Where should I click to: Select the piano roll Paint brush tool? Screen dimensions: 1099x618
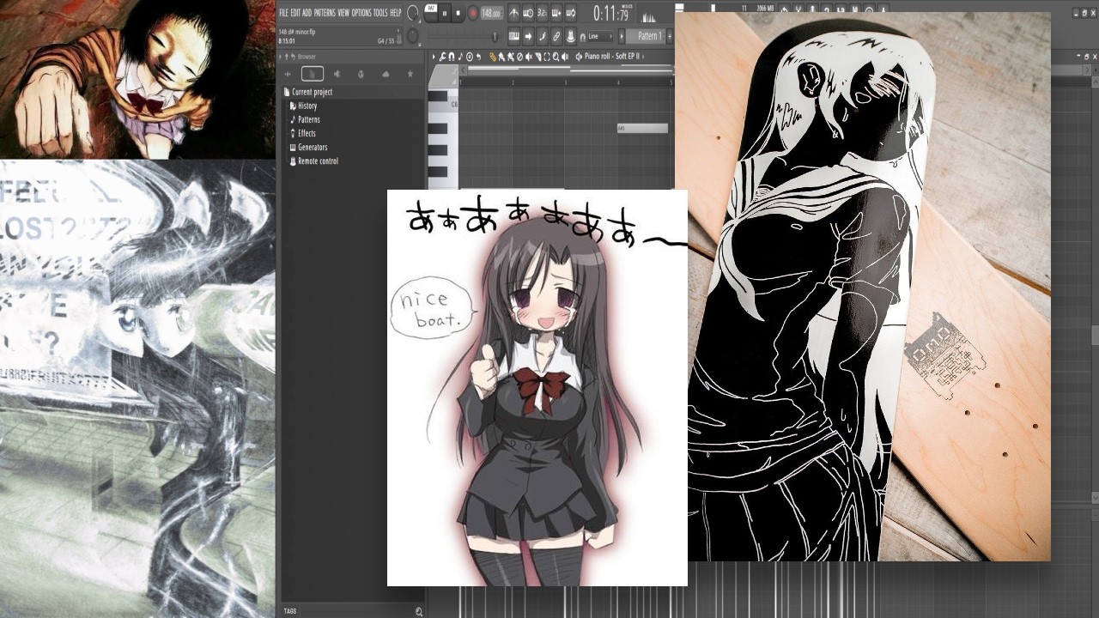point(501,57)
